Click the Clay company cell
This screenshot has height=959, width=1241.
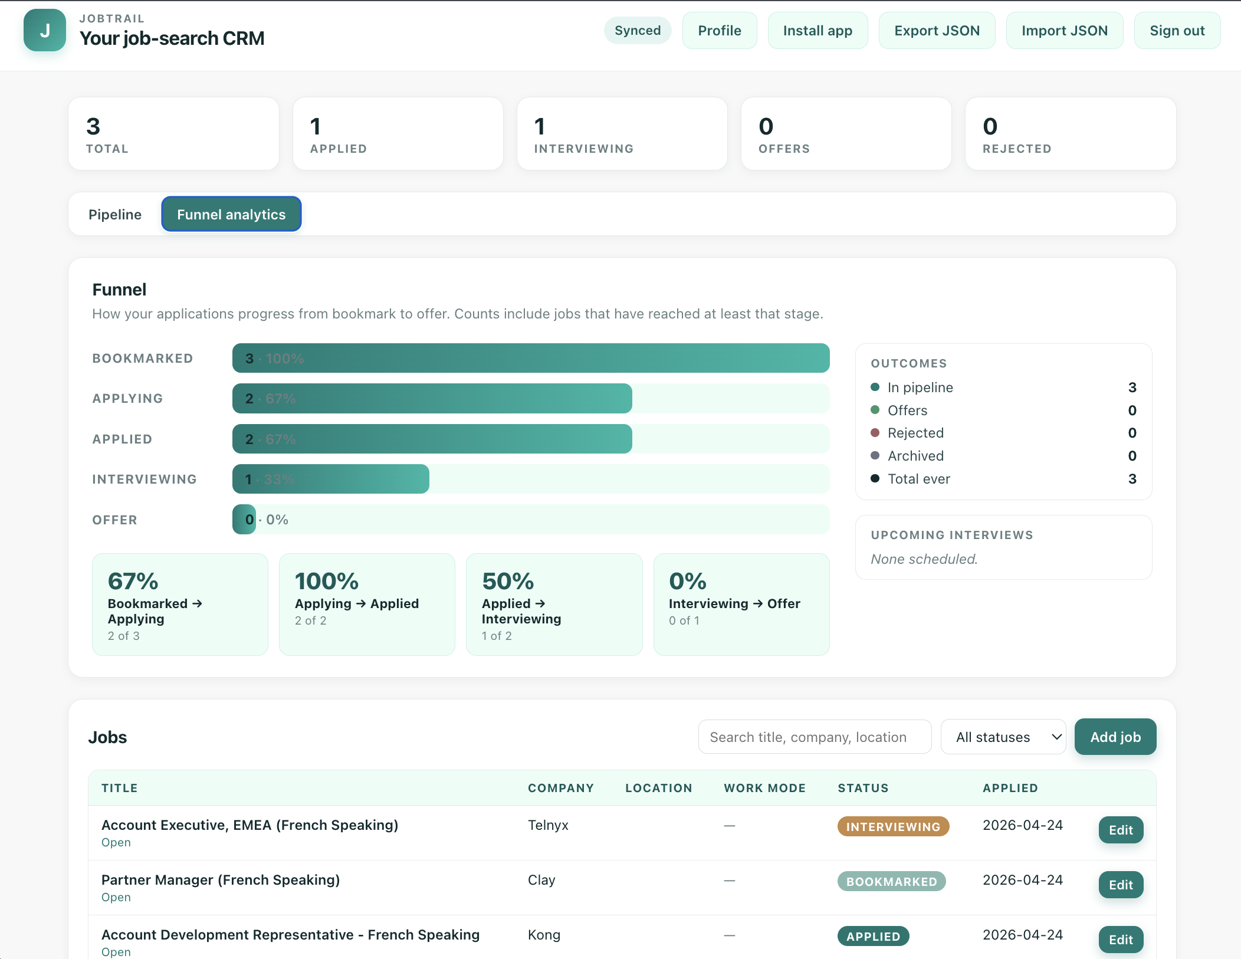tap(542, 880)
